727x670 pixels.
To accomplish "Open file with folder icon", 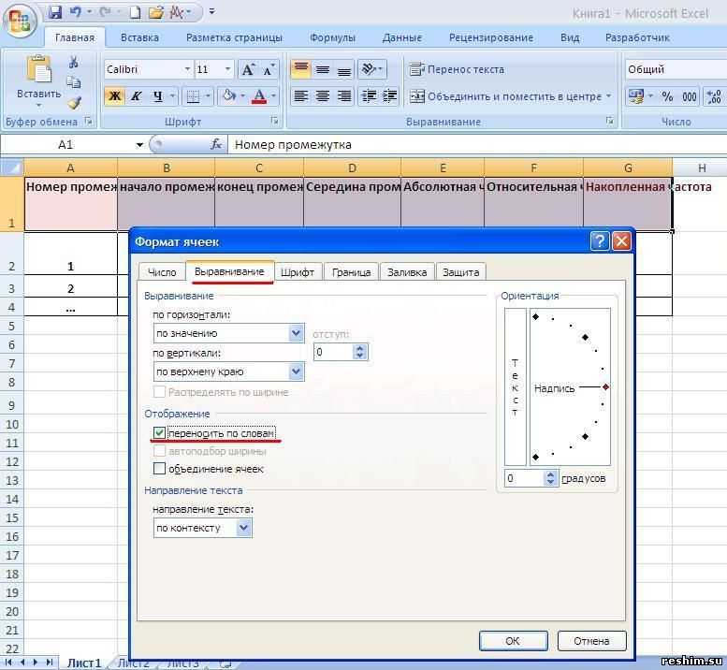I will [x=156, y=12].
